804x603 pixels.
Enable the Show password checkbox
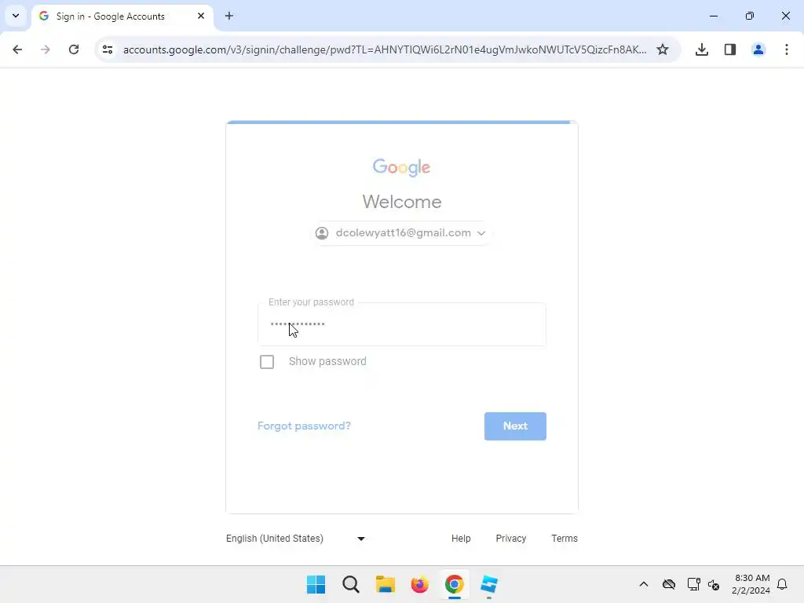tap(267, 362)
